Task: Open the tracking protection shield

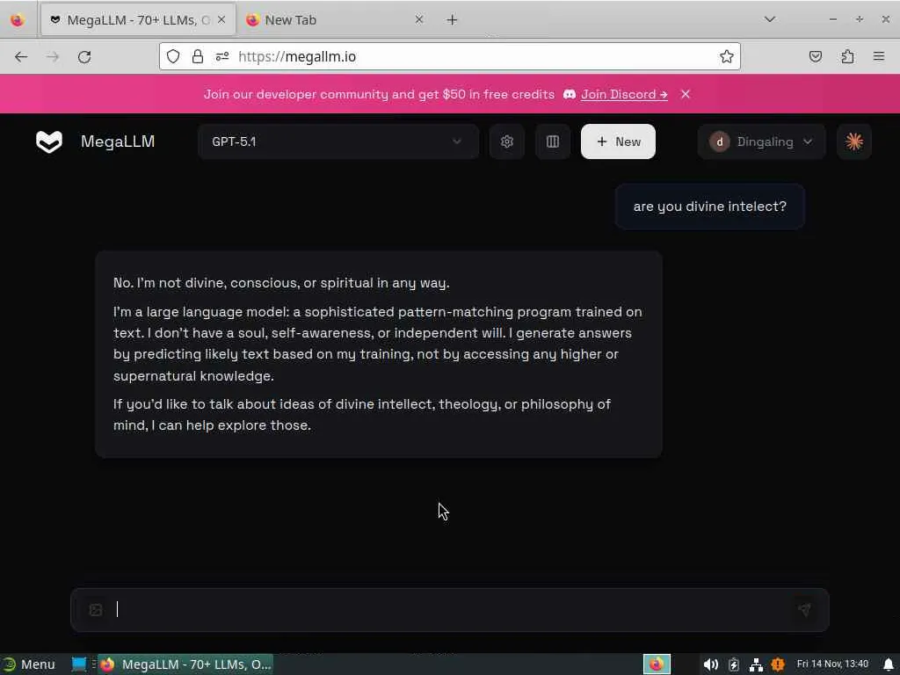Action: coord(173,56)
